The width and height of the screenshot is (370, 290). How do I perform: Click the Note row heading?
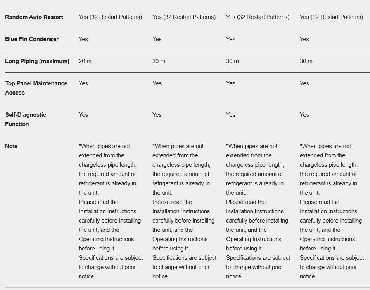click(x=11, y=146)
